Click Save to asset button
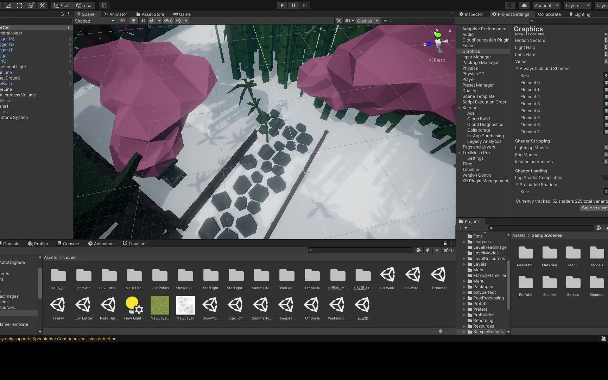The image size is (608, 380). tap(594, 208)
